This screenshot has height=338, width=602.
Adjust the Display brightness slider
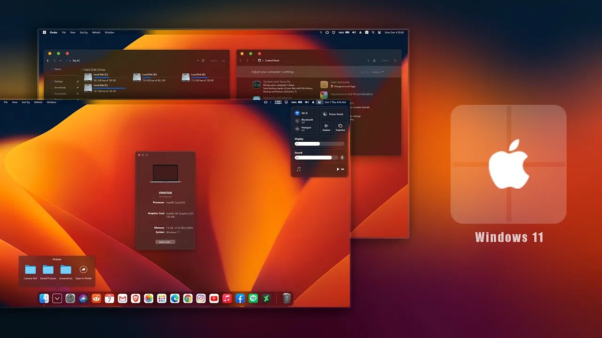click(x=319, y=144)
